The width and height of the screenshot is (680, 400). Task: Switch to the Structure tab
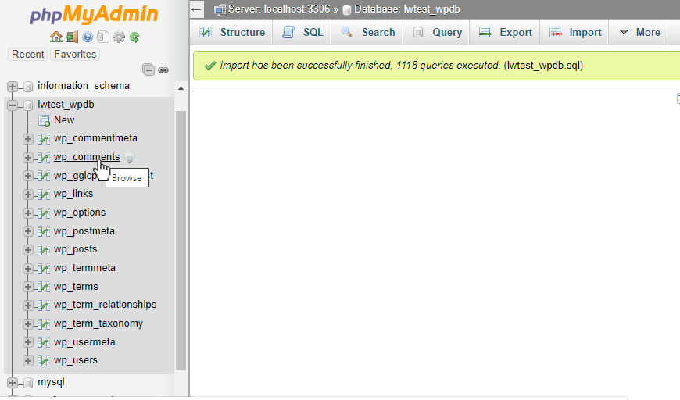click(231, 32)
